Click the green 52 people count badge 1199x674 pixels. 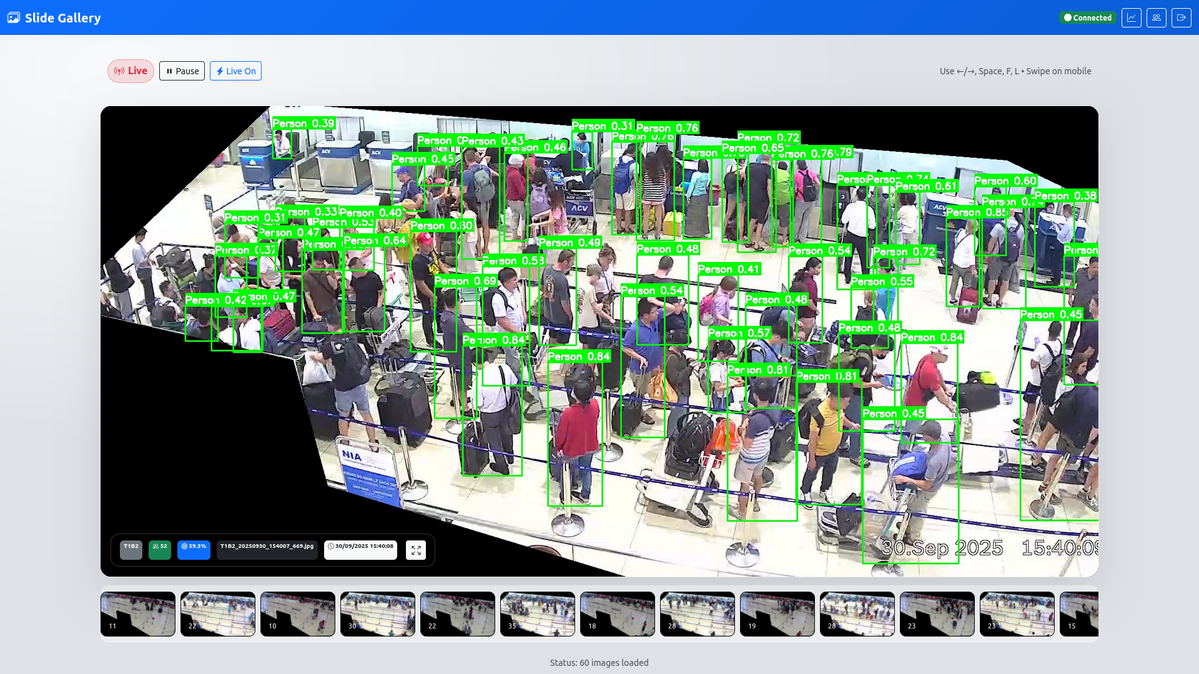[x=160, y=550]
